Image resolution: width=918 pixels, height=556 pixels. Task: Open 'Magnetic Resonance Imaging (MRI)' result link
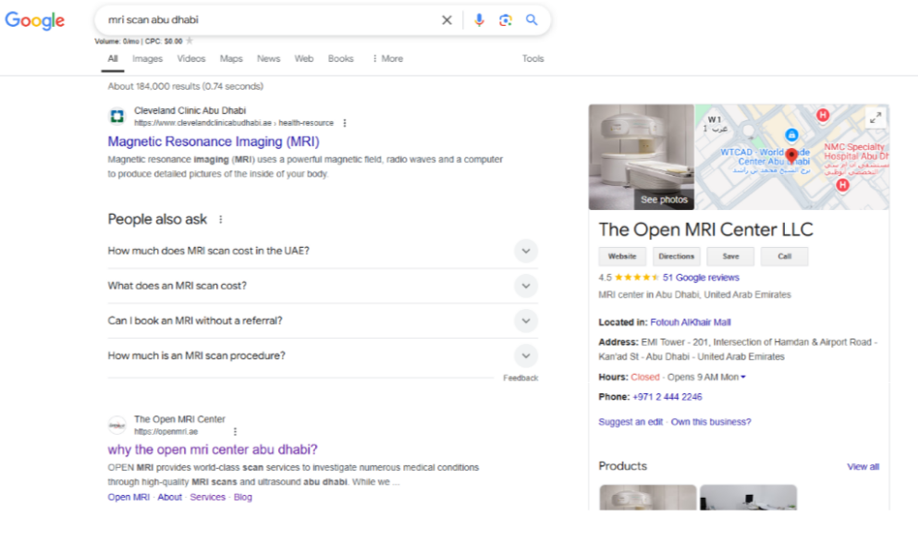(214, 142)
